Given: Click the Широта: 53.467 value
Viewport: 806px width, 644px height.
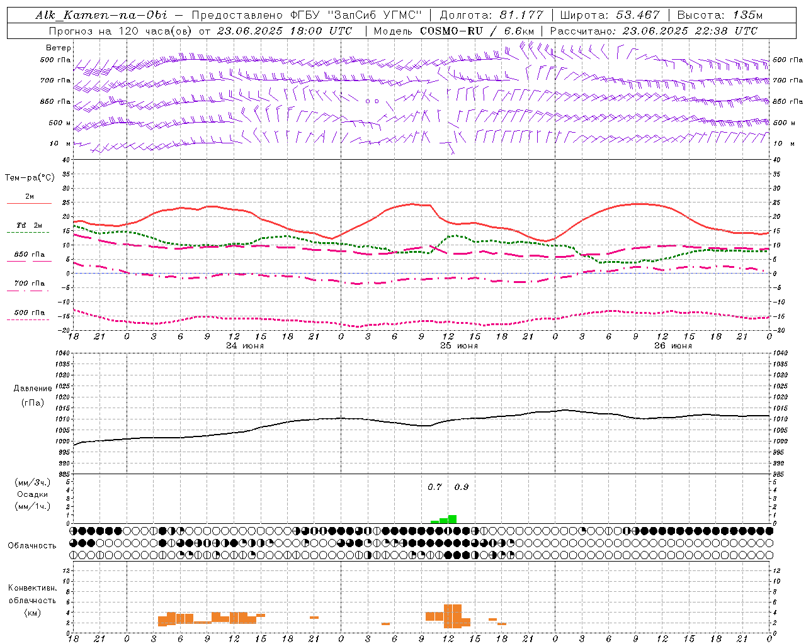Looking at the screenshot, I should point(610,15).
